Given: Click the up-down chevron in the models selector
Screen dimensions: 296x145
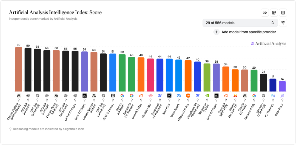Looking at the screenshot, I should (x=273, y=23).
